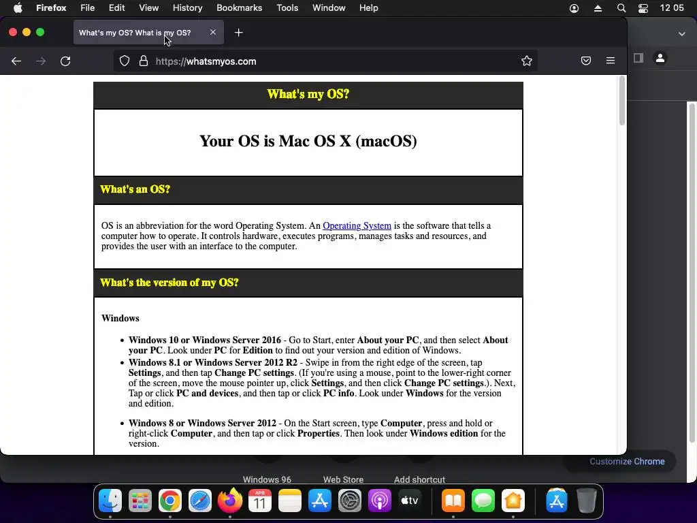The height and width of the screenshot is (523, 697).
Task: Click Windows 8.1 or Windows Server 2012 R2 text
Action: 213,362
